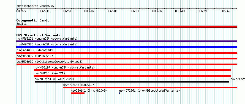Image resolution: width=245 pixels, height=104 pixels.
Task: Select the nsv5837154 Almarri2020 black bar
Action: (x=132, y=82)
